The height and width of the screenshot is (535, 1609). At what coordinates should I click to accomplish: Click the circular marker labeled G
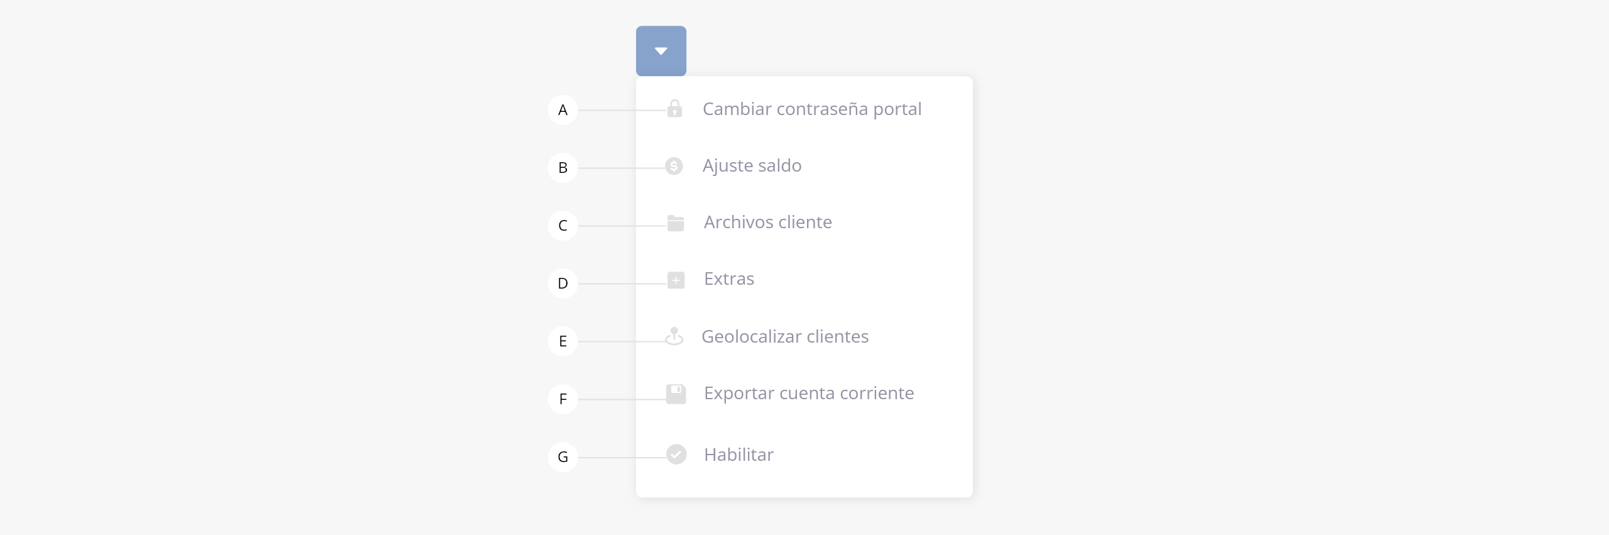563,457
